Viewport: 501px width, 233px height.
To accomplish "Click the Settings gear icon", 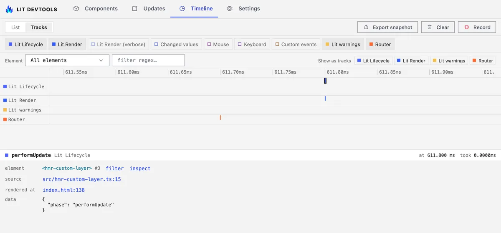I will [230, 8].
